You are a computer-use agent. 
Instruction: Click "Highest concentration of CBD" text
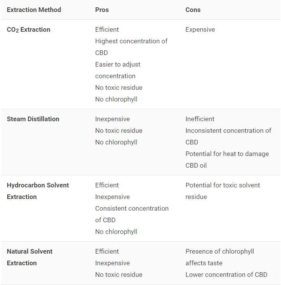point(131,47)
